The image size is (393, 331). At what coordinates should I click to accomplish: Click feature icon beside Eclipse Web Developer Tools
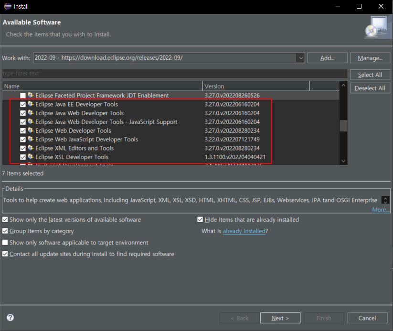tap(31, 130)
